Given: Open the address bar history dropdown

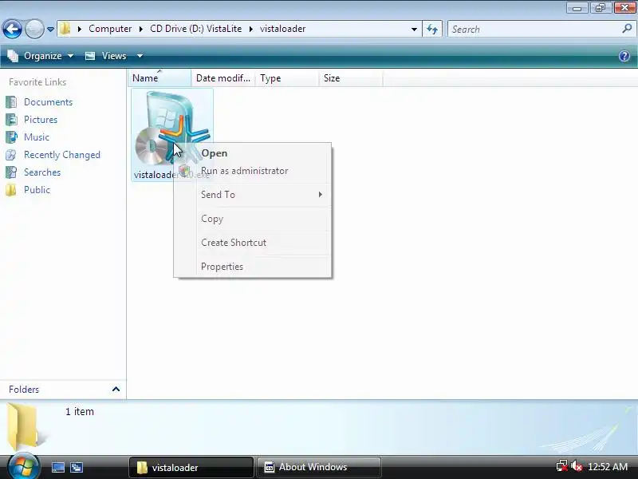Looking at the screenshot, I should tap(414, 30).
